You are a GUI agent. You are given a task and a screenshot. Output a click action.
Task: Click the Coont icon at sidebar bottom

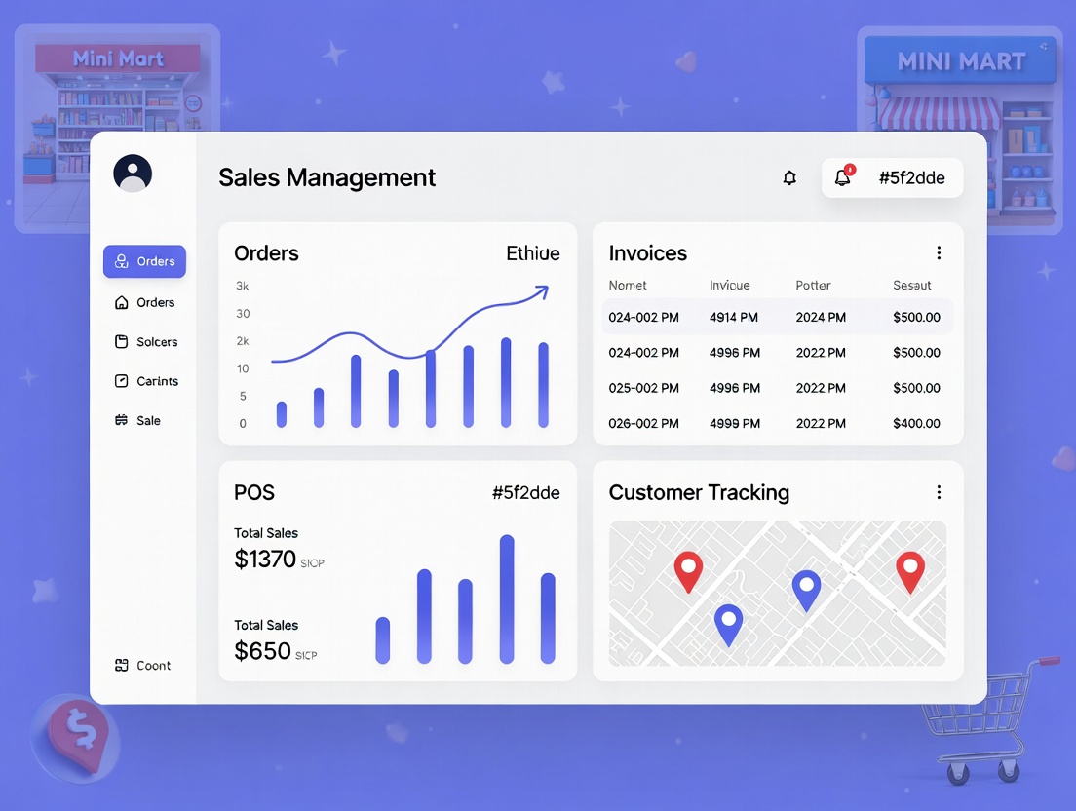tap(122, 666)
